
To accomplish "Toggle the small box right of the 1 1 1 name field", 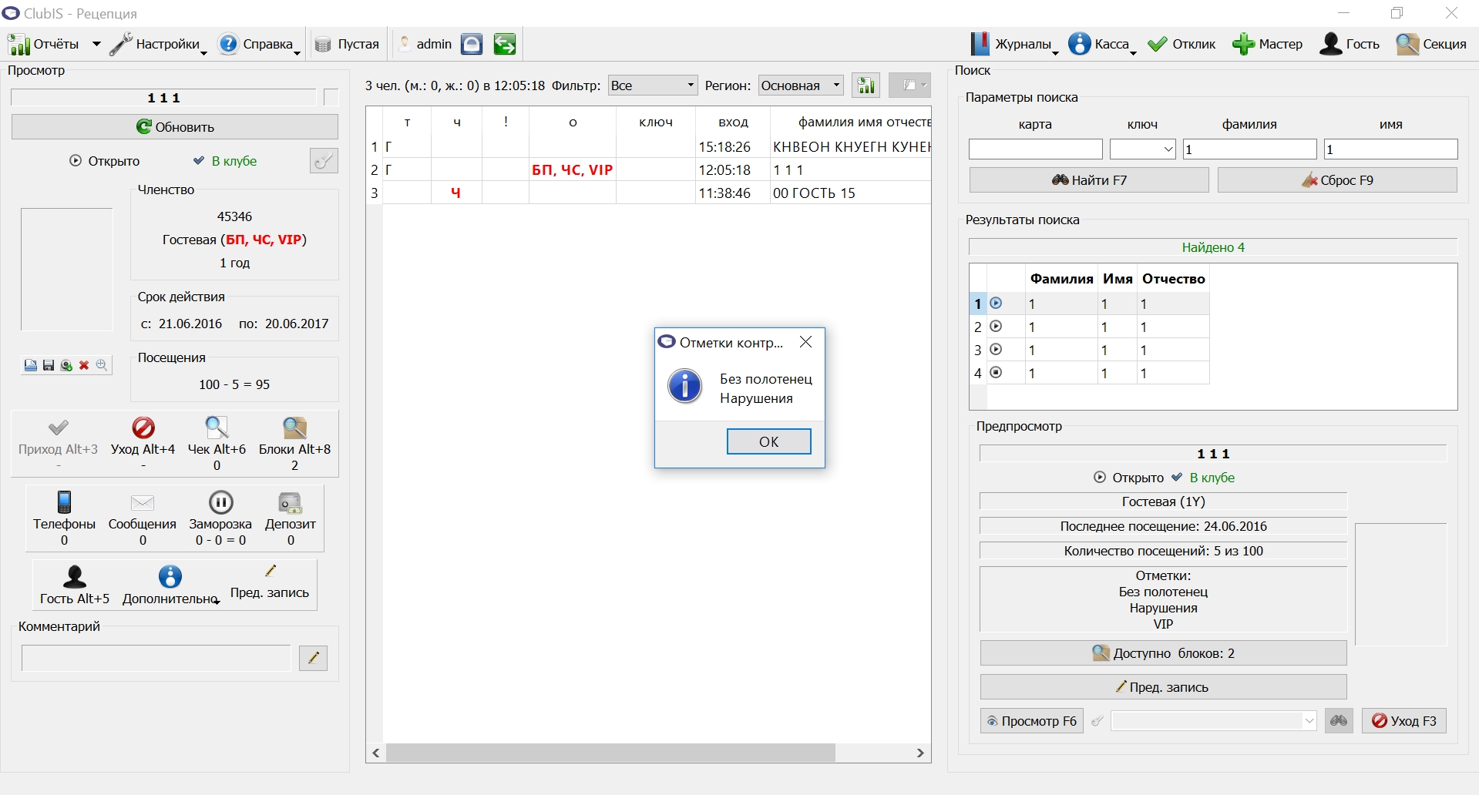I will coord(331,98).
